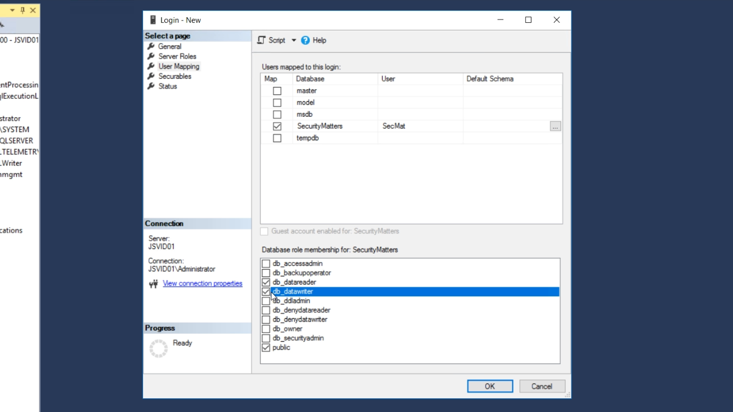Image resolution: width=733 pixels, height=412 pixels.
Task: Check the Map box for master database
Action: [x=277, y=91]
